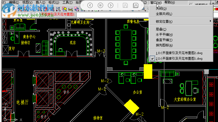218x122 pixels.
Task: Go back with the overlay previous arrow
Action: point(90,5)
